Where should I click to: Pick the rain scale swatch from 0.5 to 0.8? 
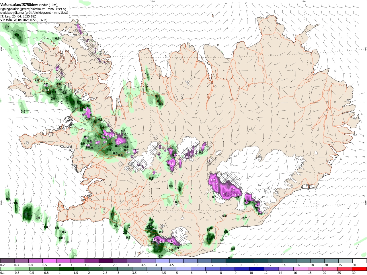tap(37, 269)
